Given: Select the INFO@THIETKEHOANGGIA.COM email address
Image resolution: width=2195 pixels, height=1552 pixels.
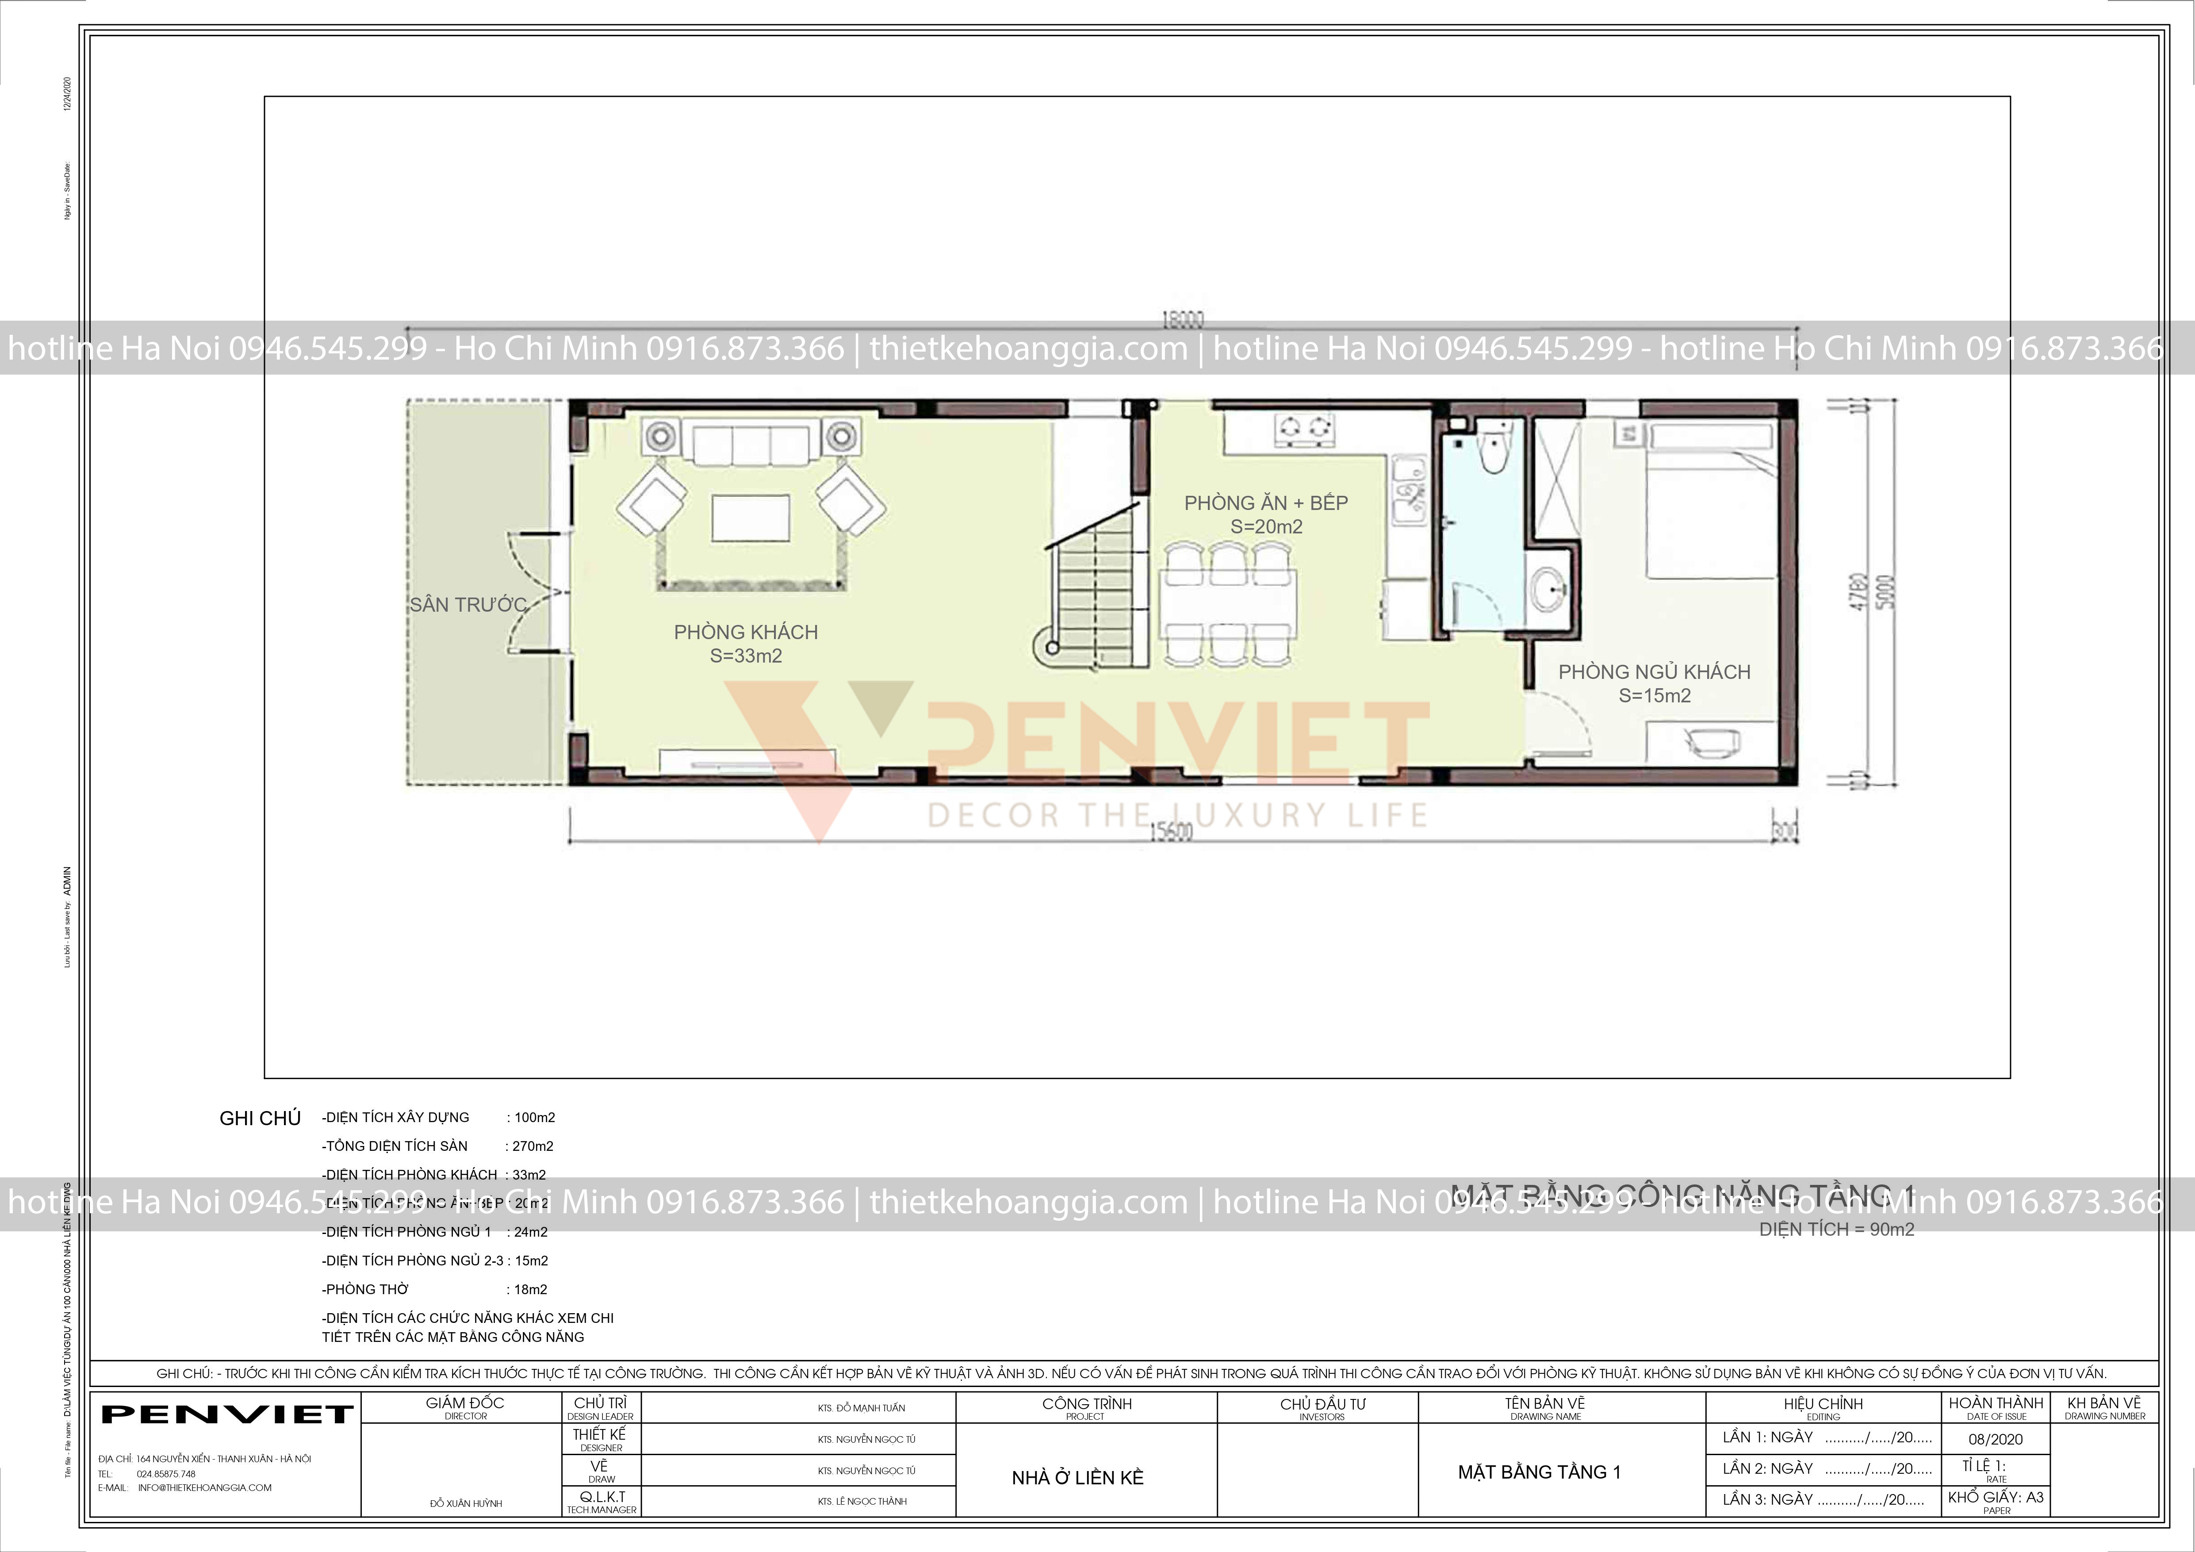Looking at the screenshot, I should [x=205, y=1488].
